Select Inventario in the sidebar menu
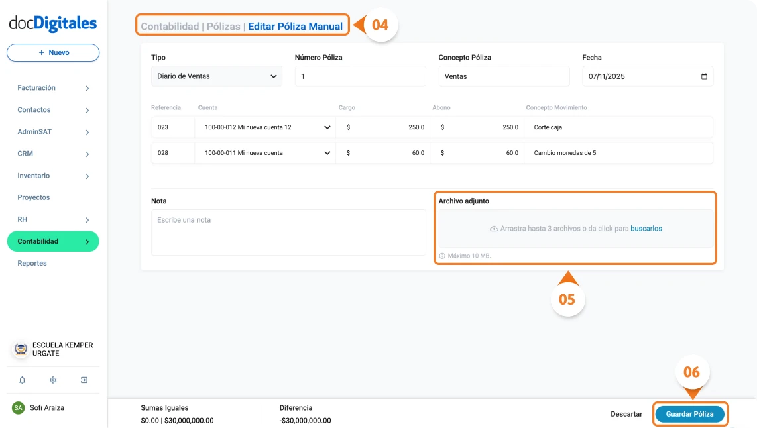Viewport: 757px width, 428px height. click(x=34, y=176)
